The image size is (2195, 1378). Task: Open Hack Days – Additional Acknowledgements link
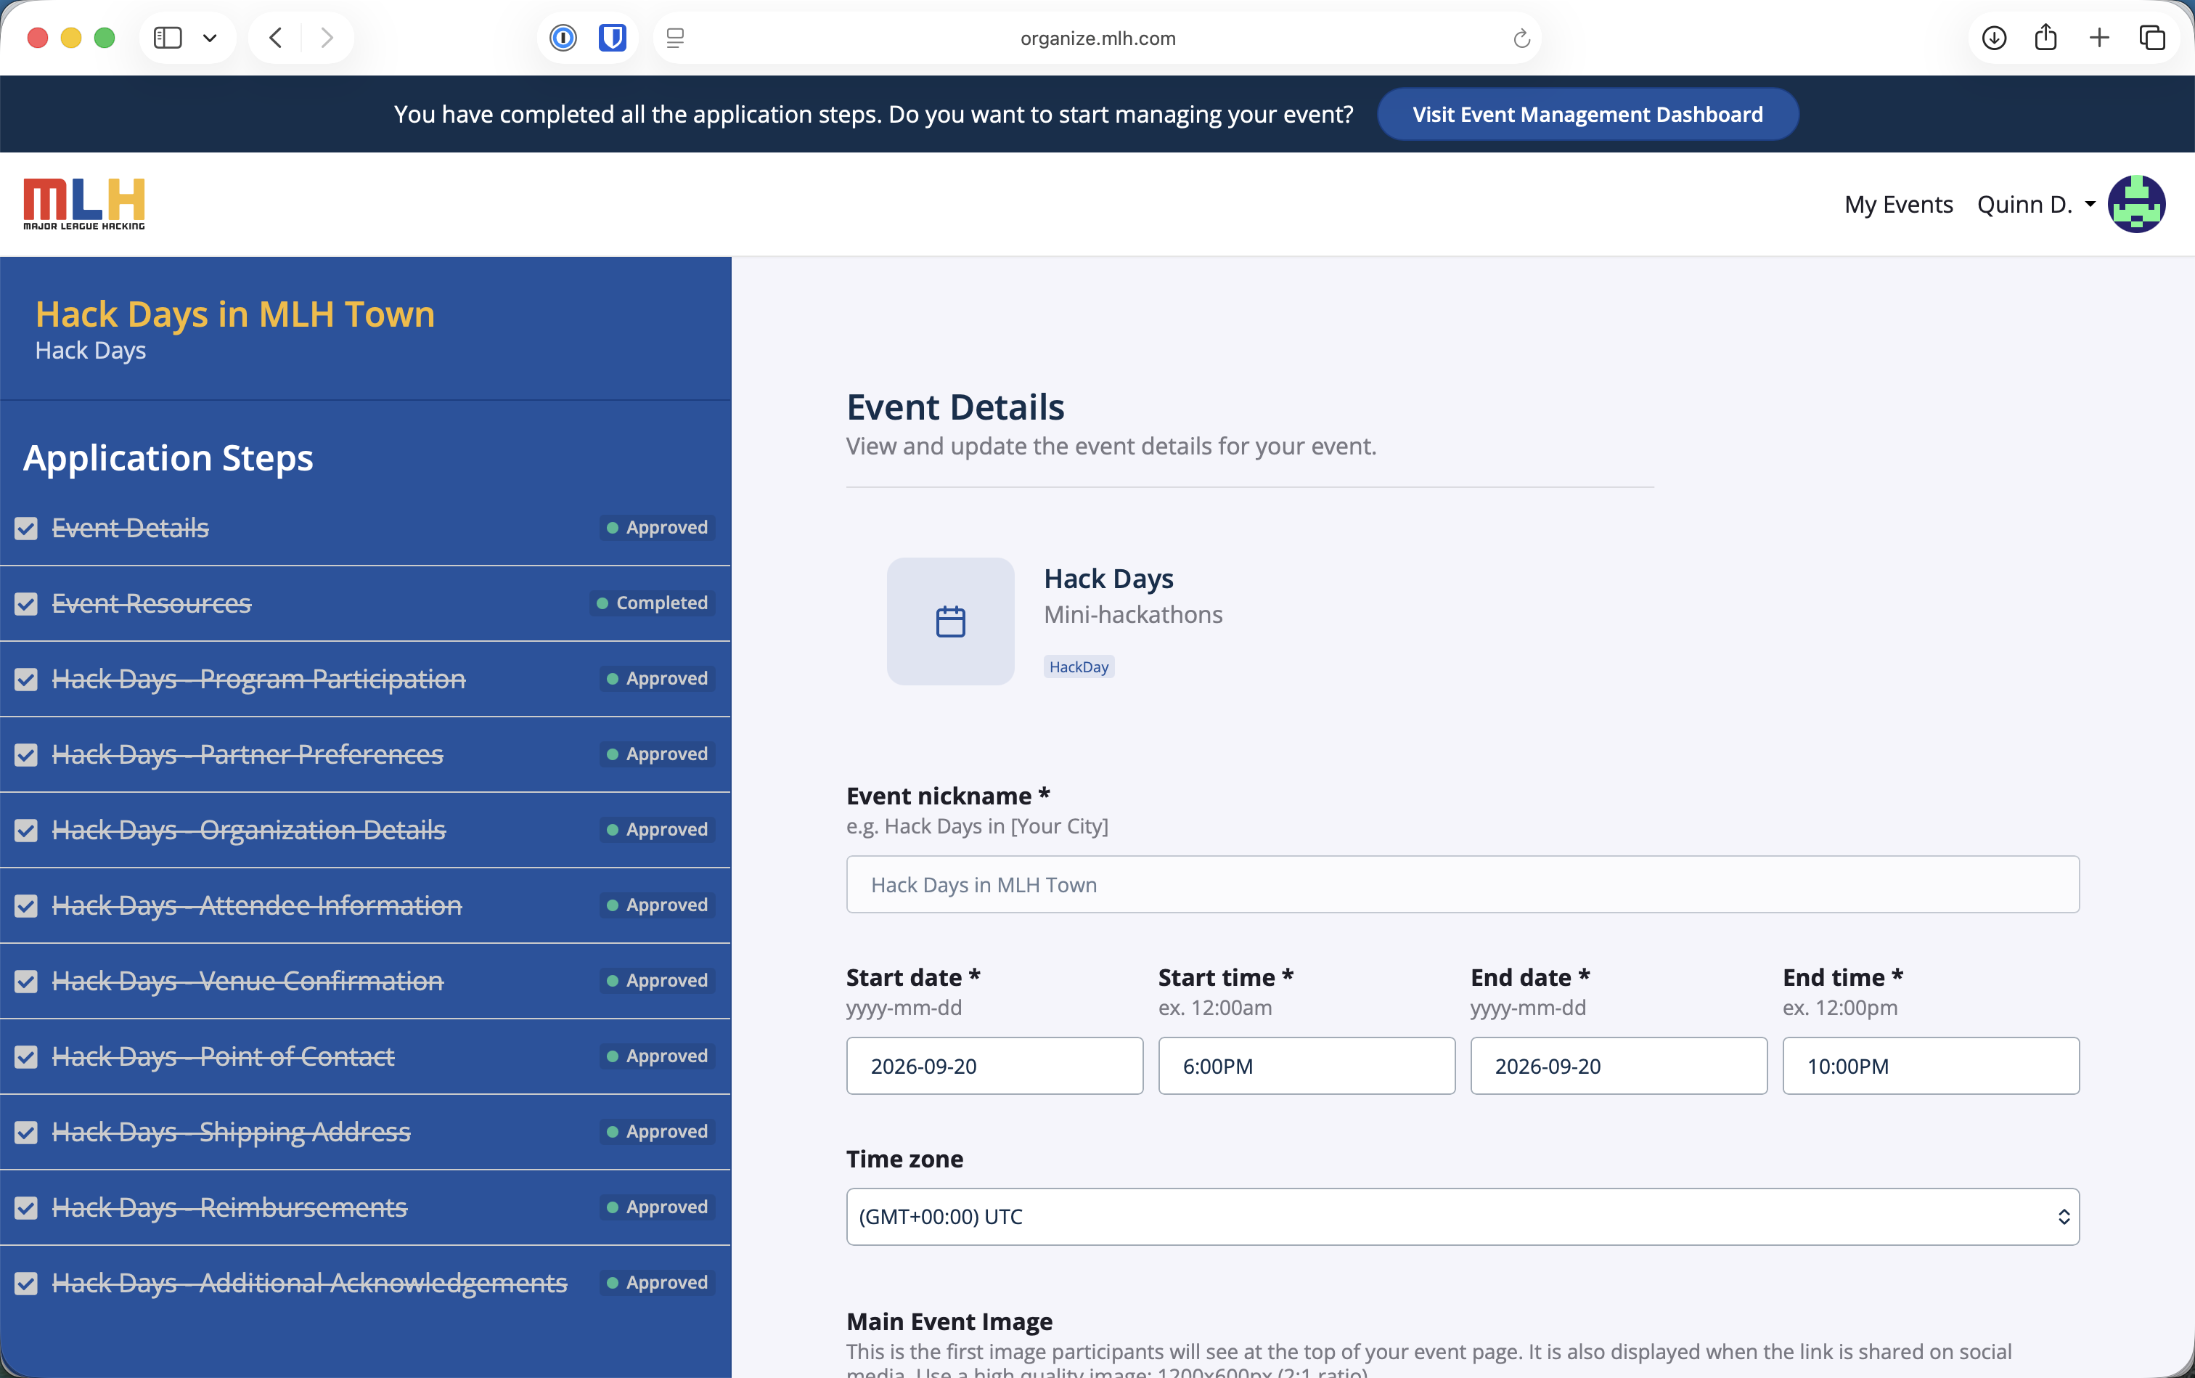[310, 1283]
